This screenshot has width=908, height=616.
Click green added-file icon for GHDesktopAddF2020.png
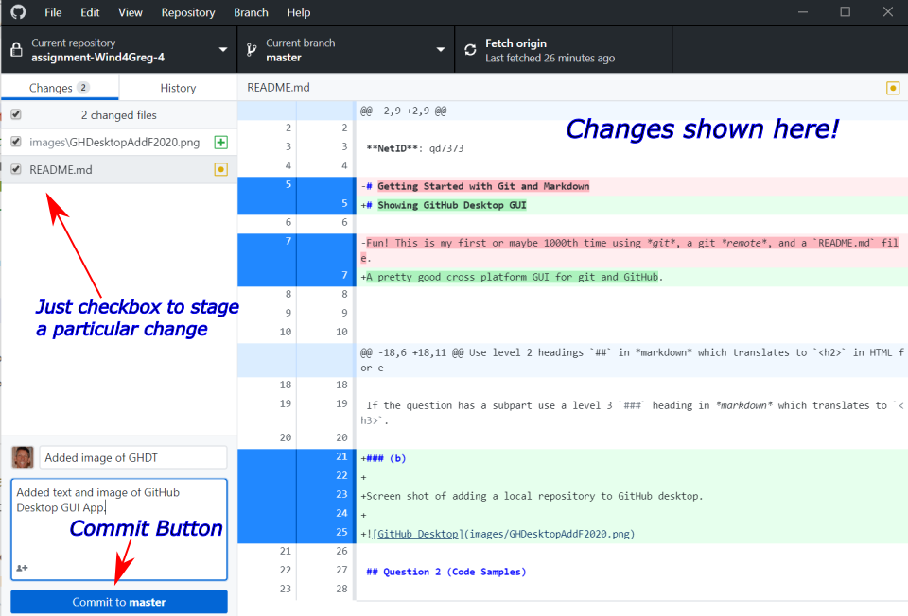tap(220, 143)
